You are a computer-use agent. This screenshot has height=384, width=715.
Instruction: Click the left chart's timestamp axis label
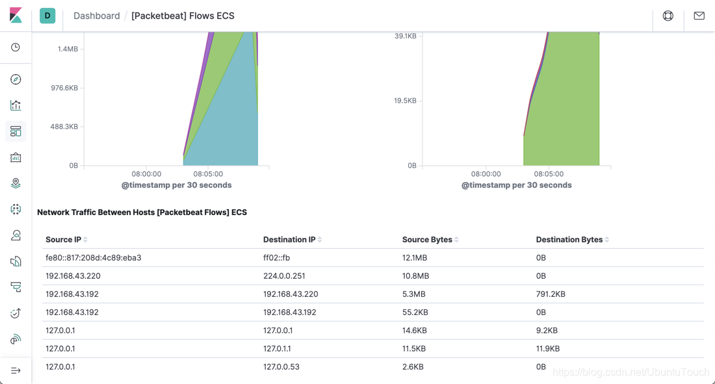pyautogui.click(x=176, y=185)
